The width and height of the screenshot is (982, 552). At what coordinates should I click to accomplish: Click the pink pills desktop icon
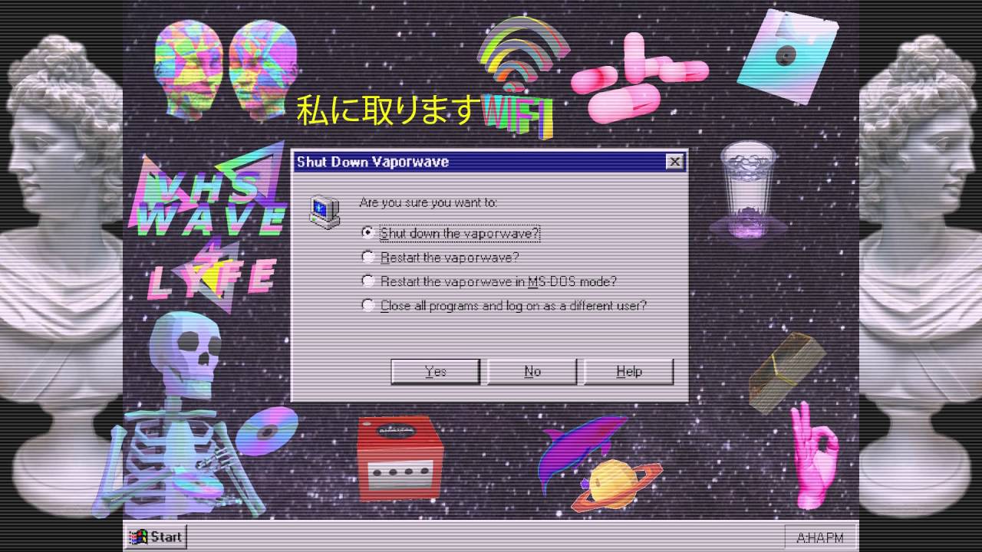pyautogui.click(x=638, y=77)
